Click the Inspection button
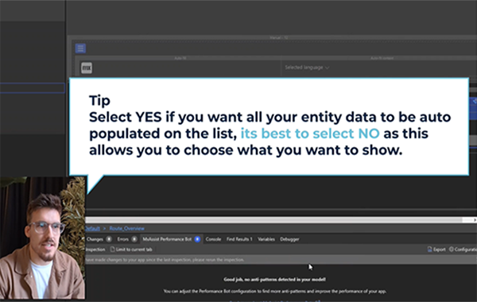477x302 pixels. 95,250
